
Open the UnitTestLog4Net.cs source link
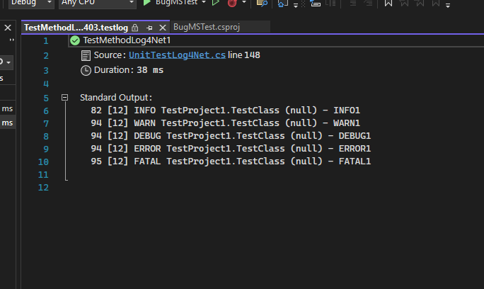click(177, 55)
